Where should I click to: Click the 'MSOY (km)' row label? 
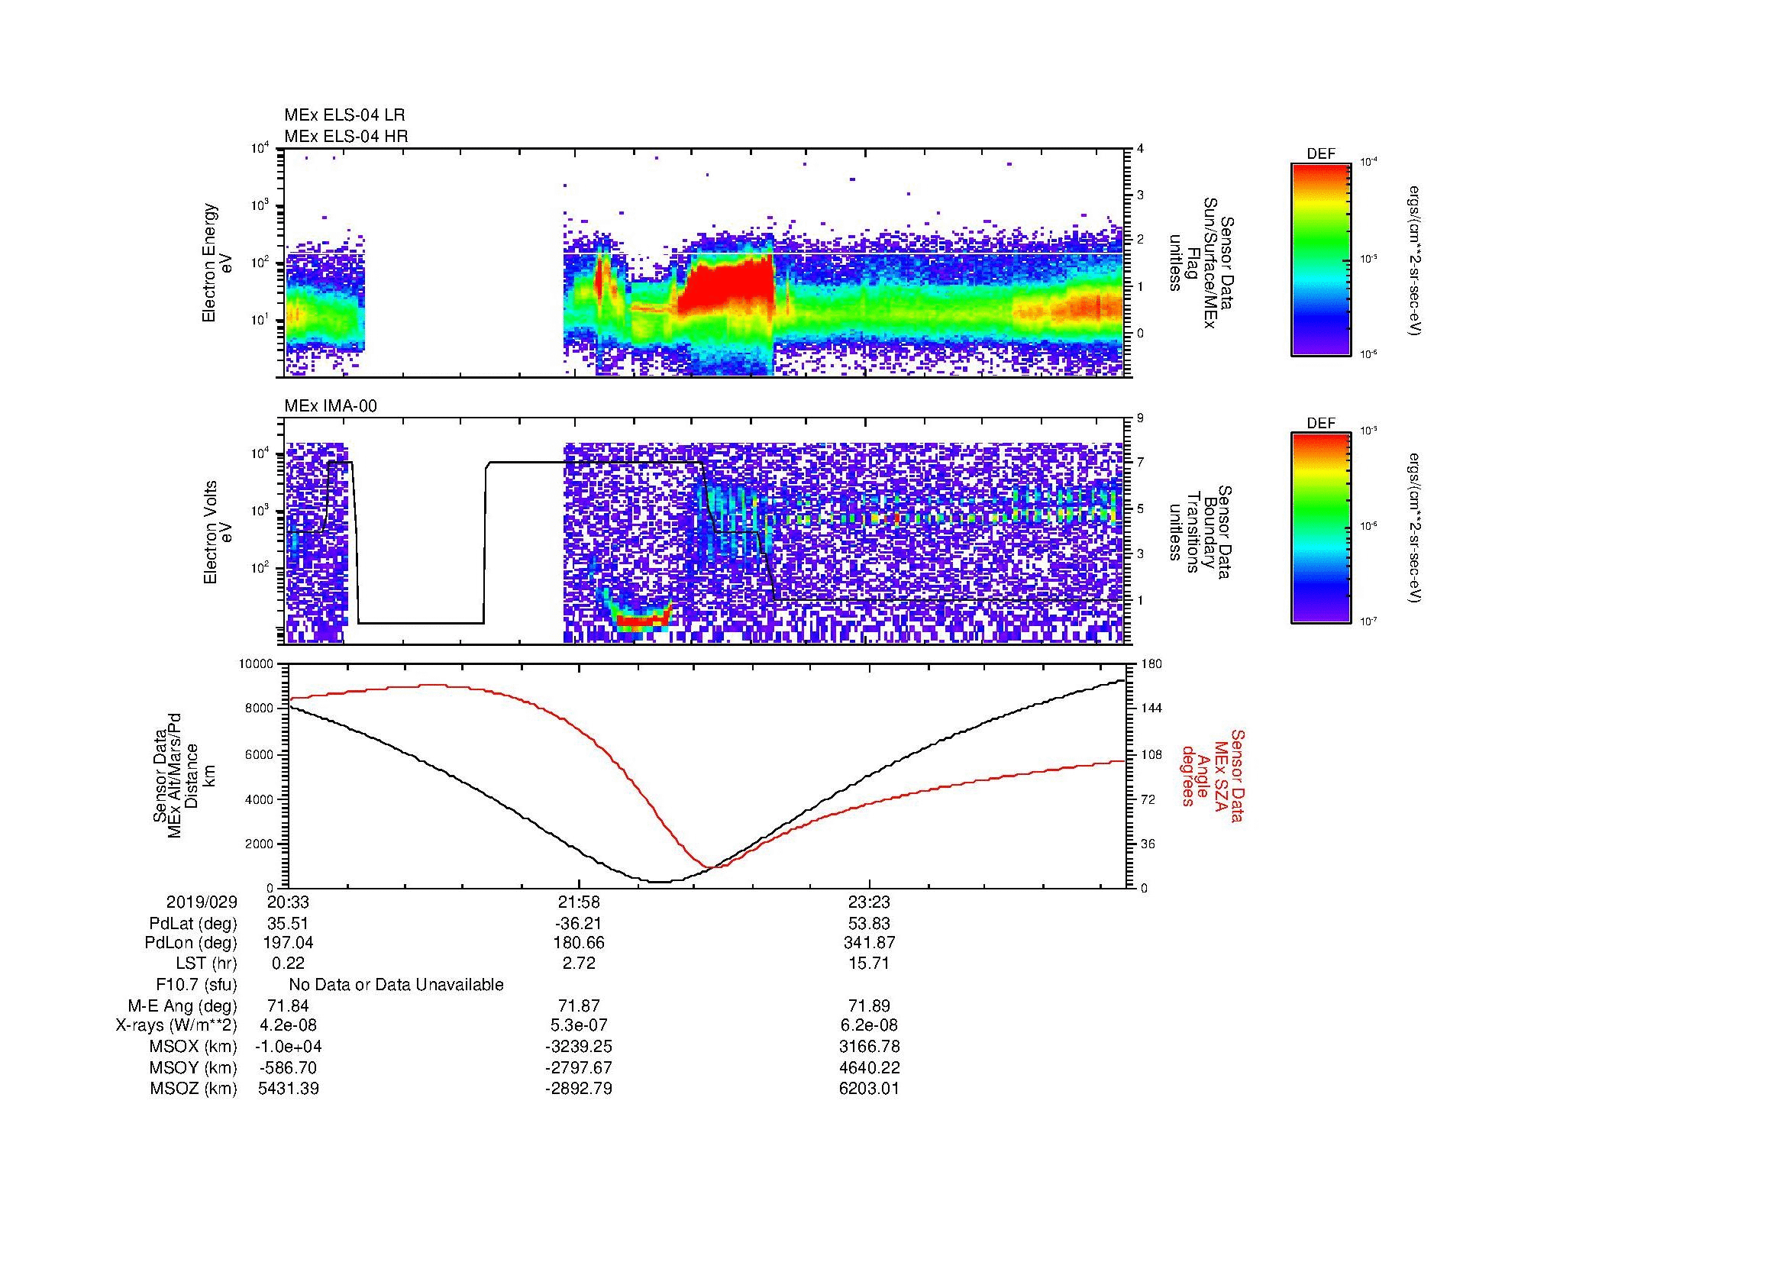pyautogui.click(x=193, y=1068)
